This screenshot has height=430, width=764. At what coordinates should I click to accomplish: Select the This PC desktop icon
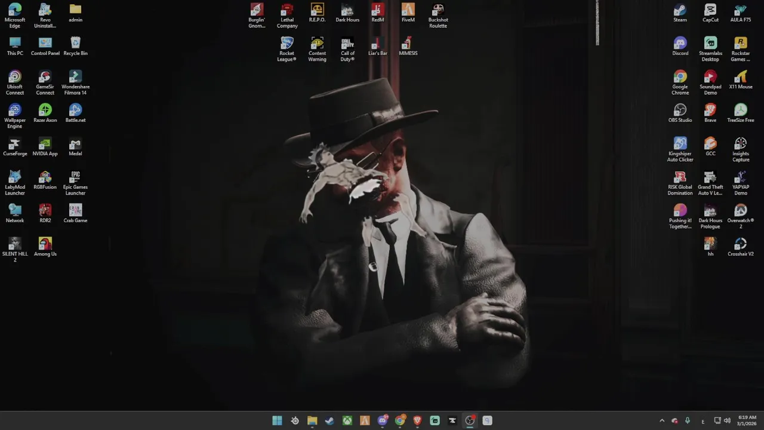coord(15,46)
